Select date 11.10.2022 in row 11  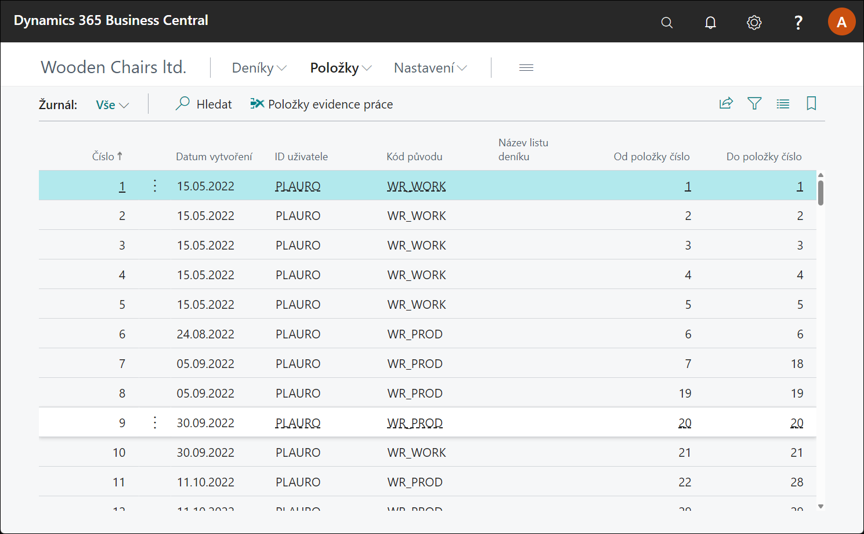pos(205,482)
